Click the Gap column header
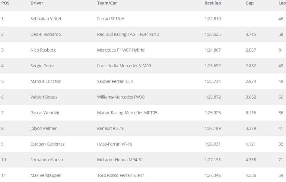The width and height of the screenshot is (286, 182). point(249,3)
